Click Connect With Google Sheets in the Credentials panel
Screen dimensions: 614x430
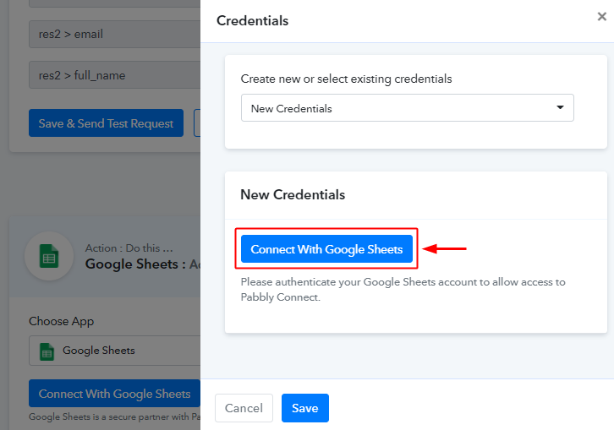(x=326, y=249)
